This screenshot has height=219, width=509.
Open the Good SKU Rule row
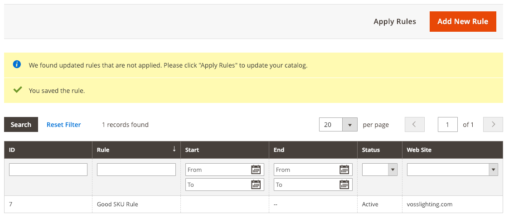[x=253, y=204]
